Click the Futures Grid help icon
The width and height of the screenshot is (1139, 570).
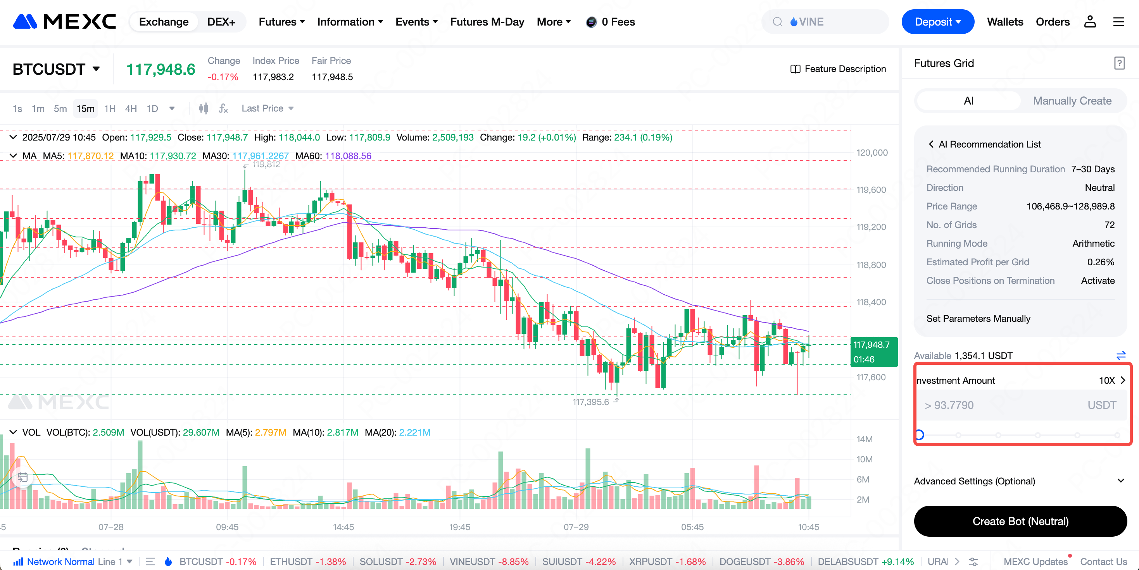coord(1119,64)
